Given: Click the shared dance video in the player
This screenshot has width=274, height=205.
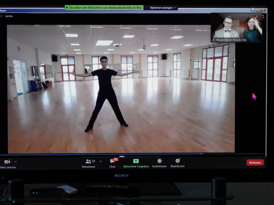Looking at the screenshot, I should [121, 89].
